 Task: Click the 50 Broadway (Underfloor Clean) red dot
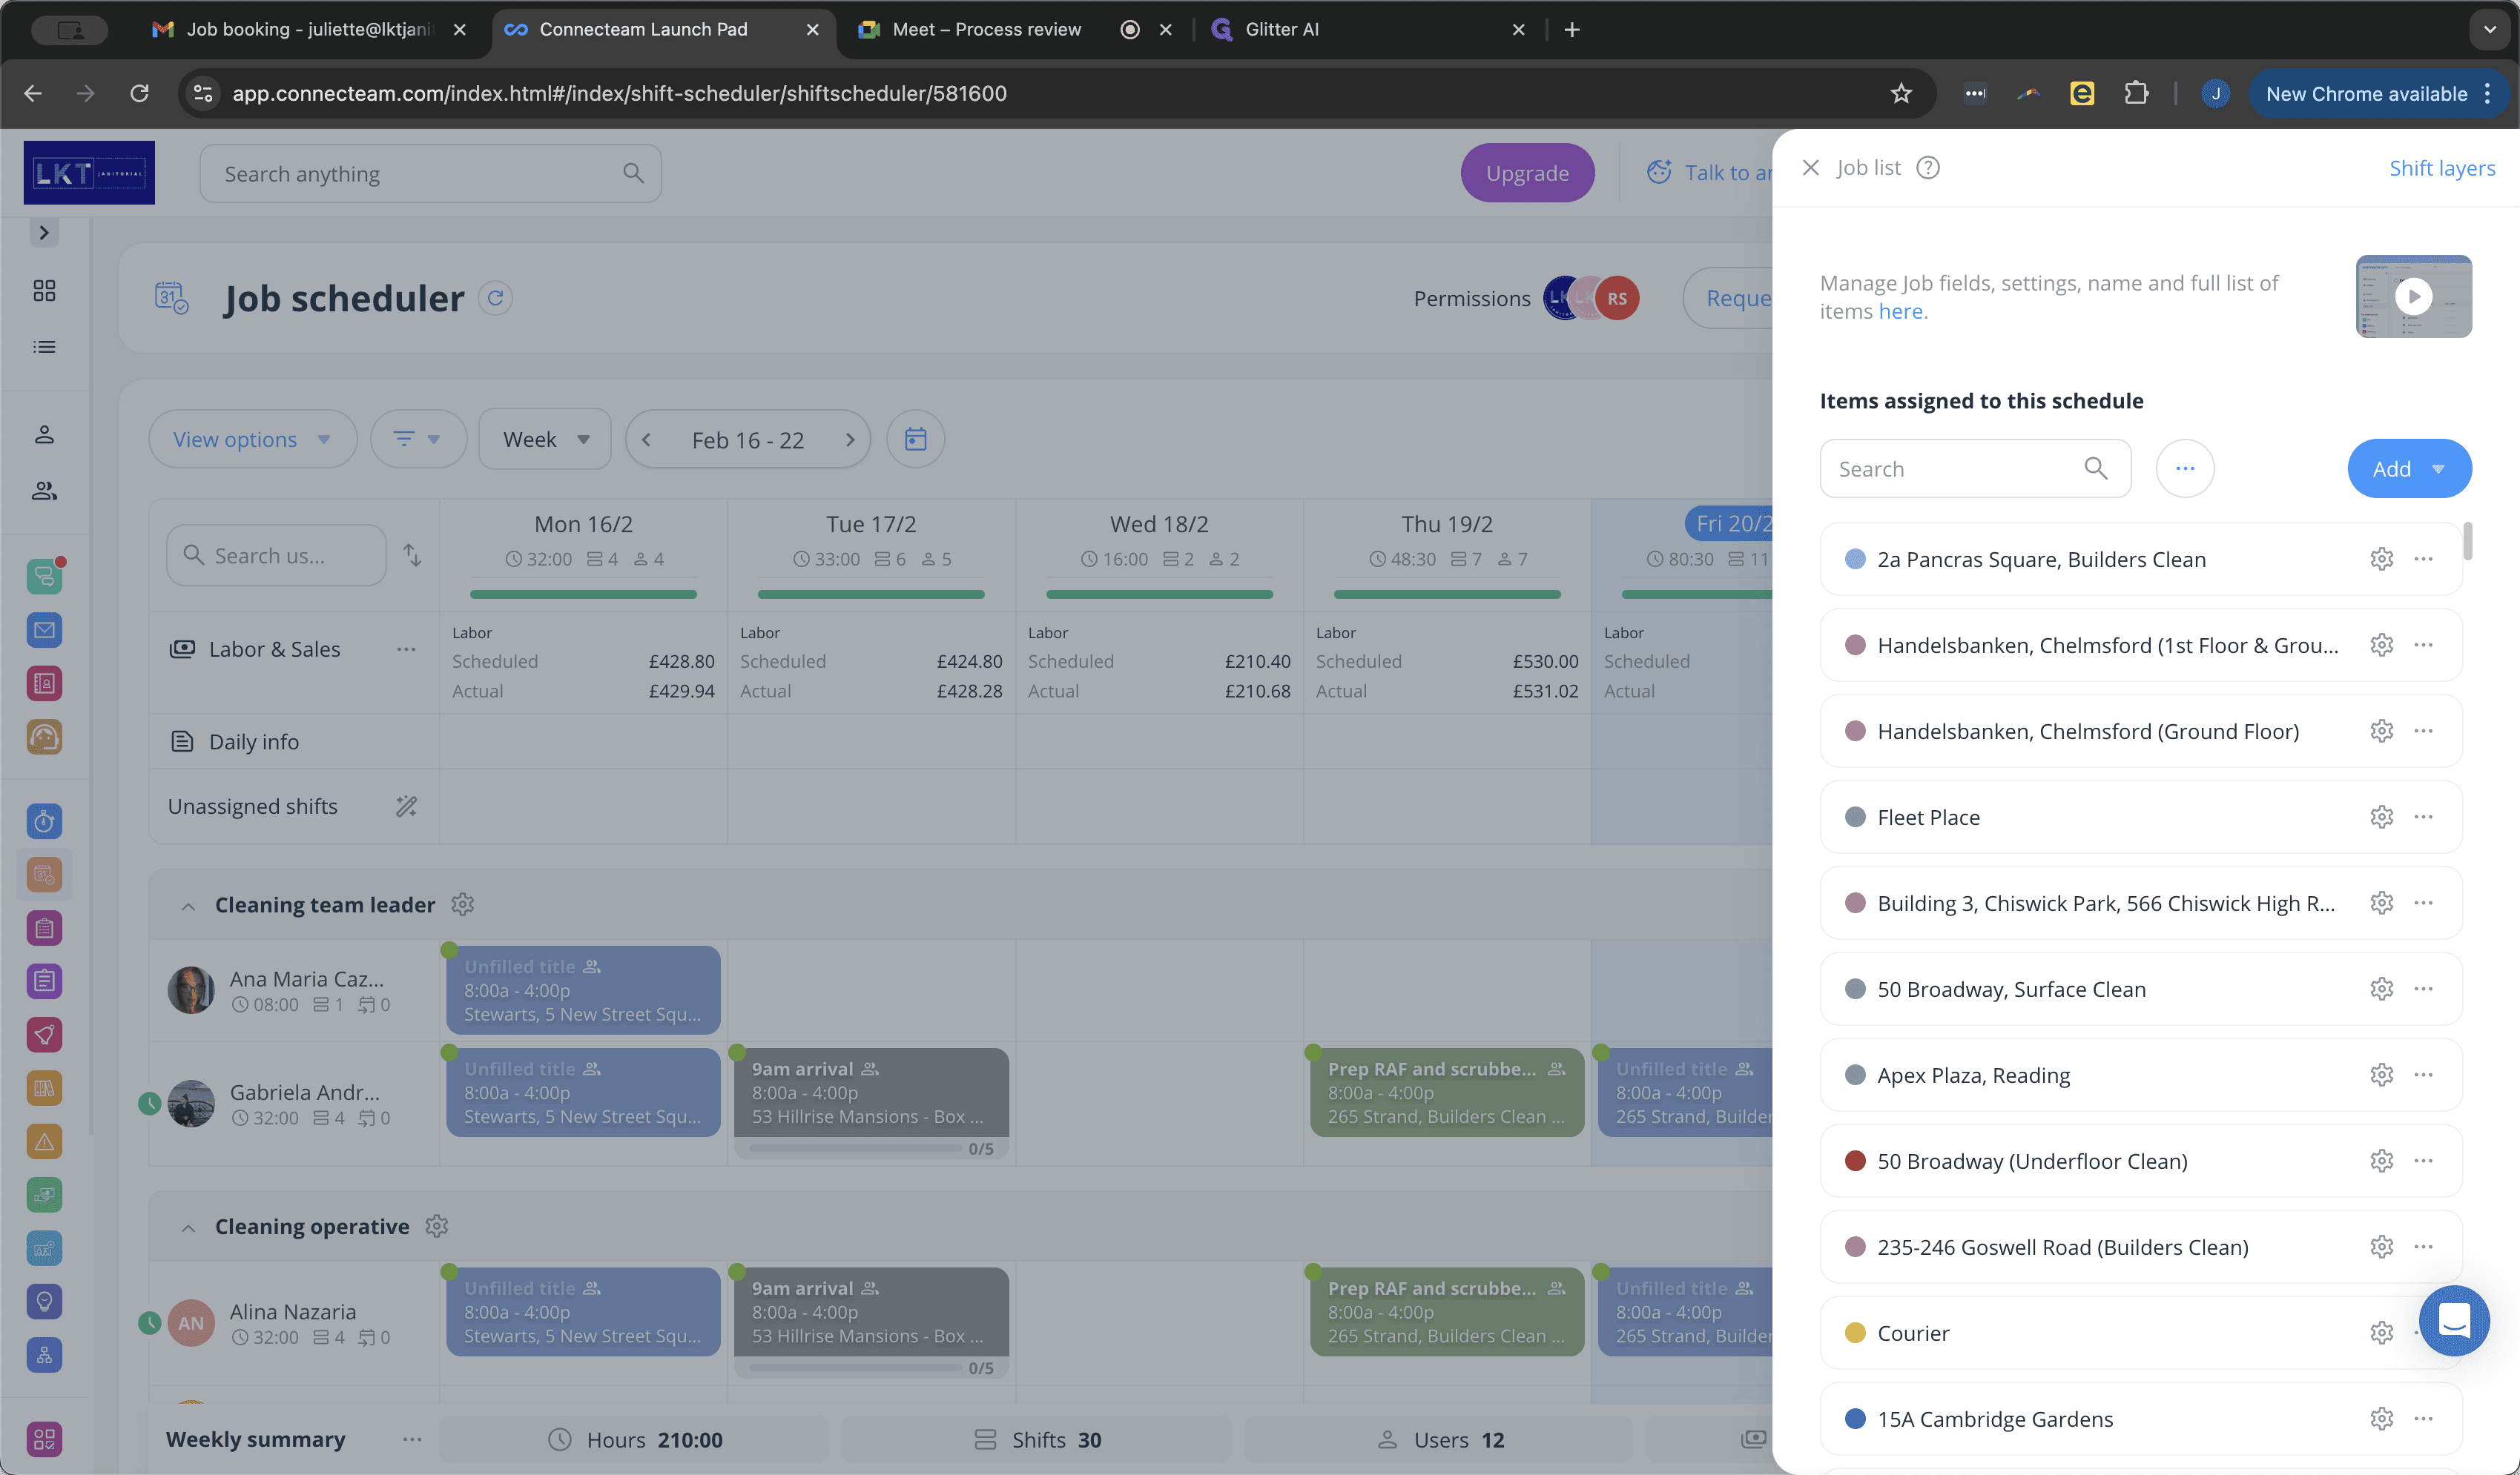(1854, 1160)
